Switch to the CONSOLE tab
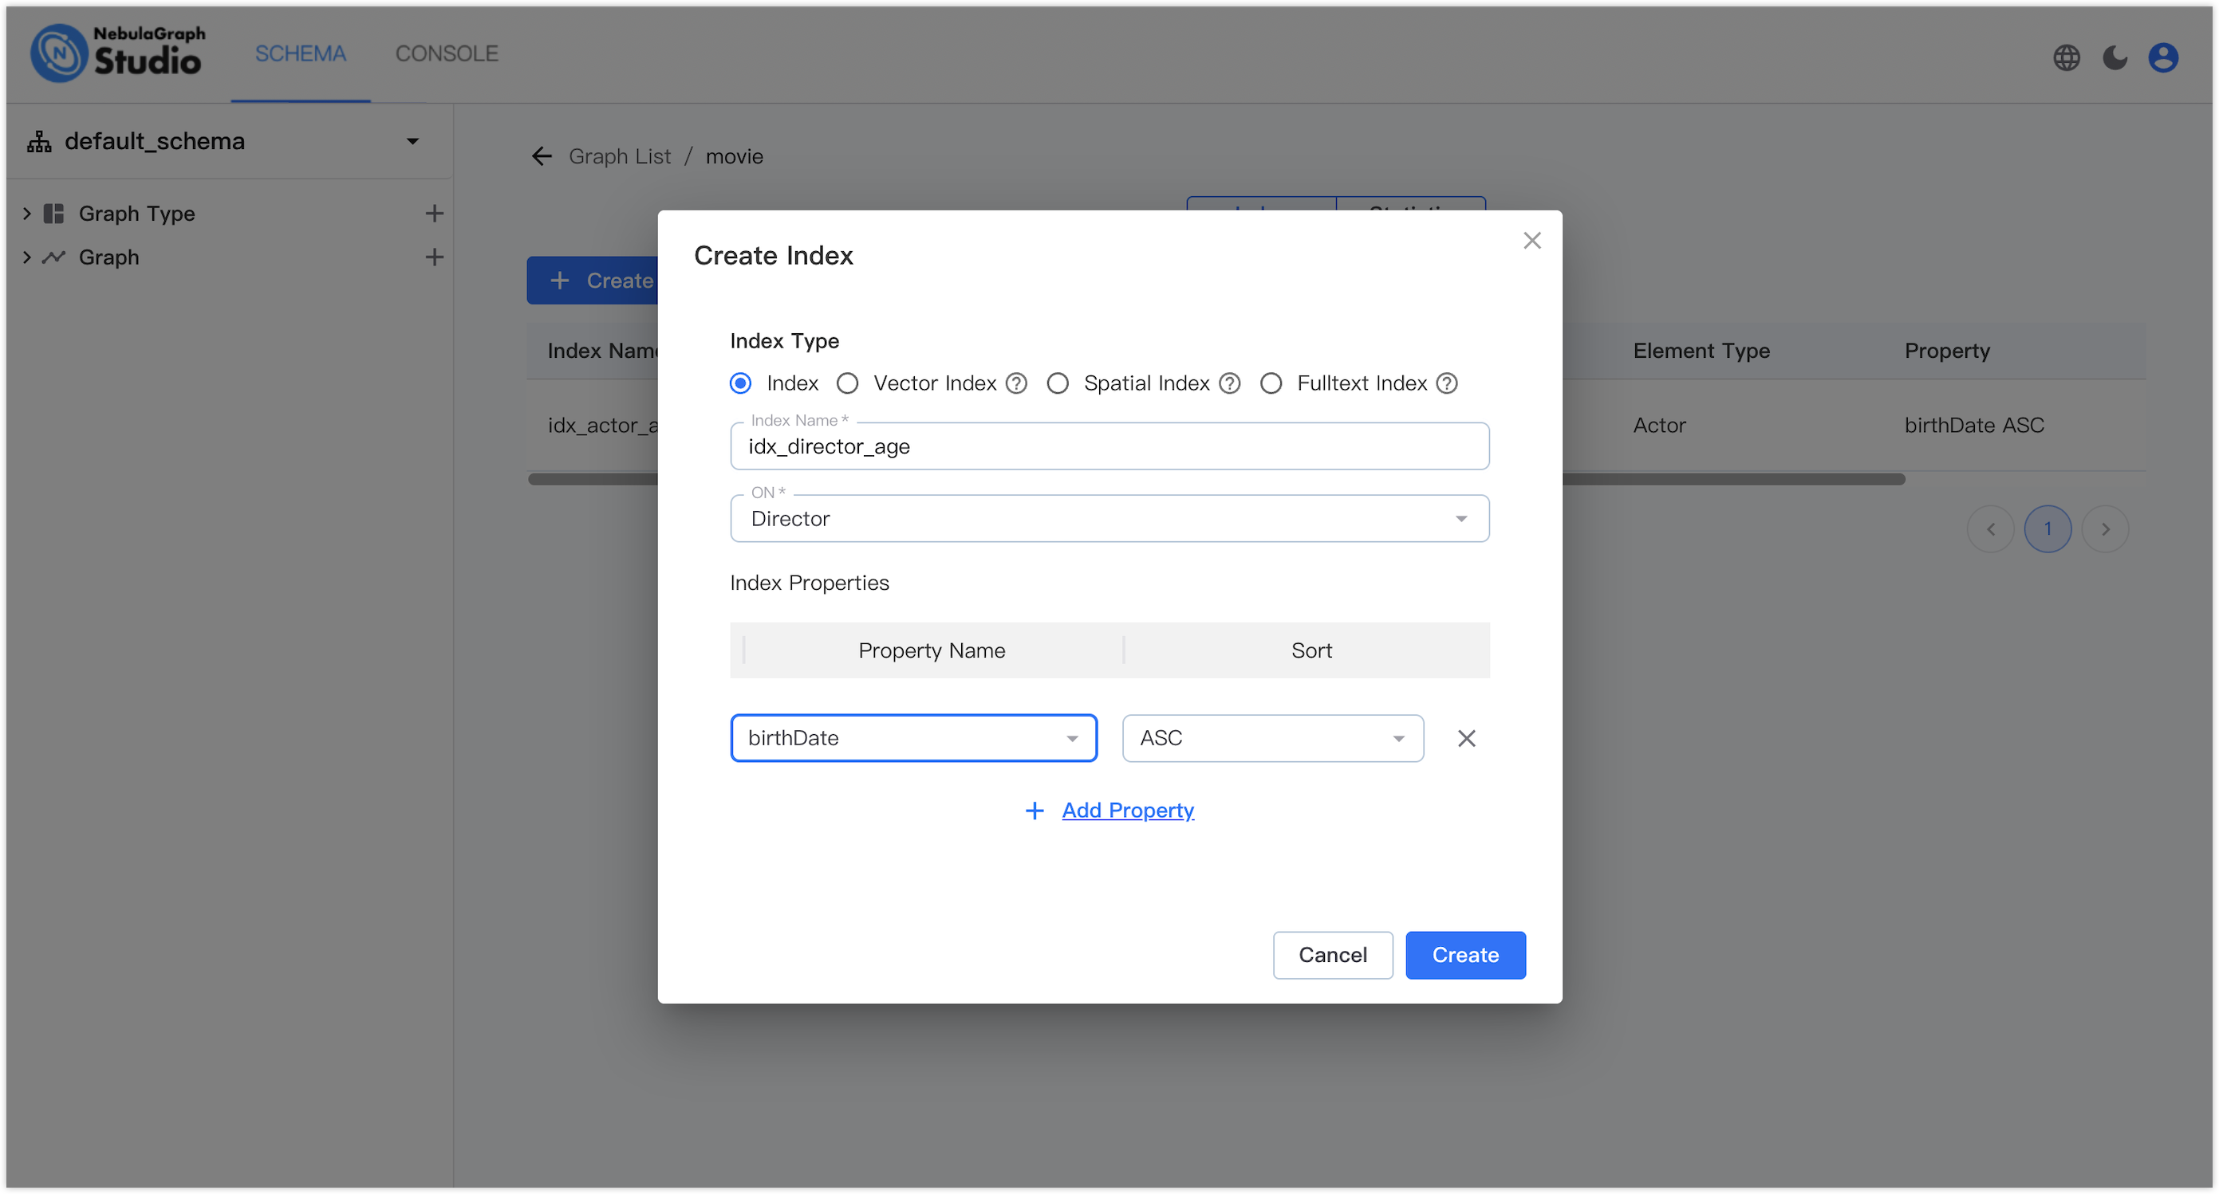Image resolution: width=2219 pixels, height=1194 pixels. (446, 53)
